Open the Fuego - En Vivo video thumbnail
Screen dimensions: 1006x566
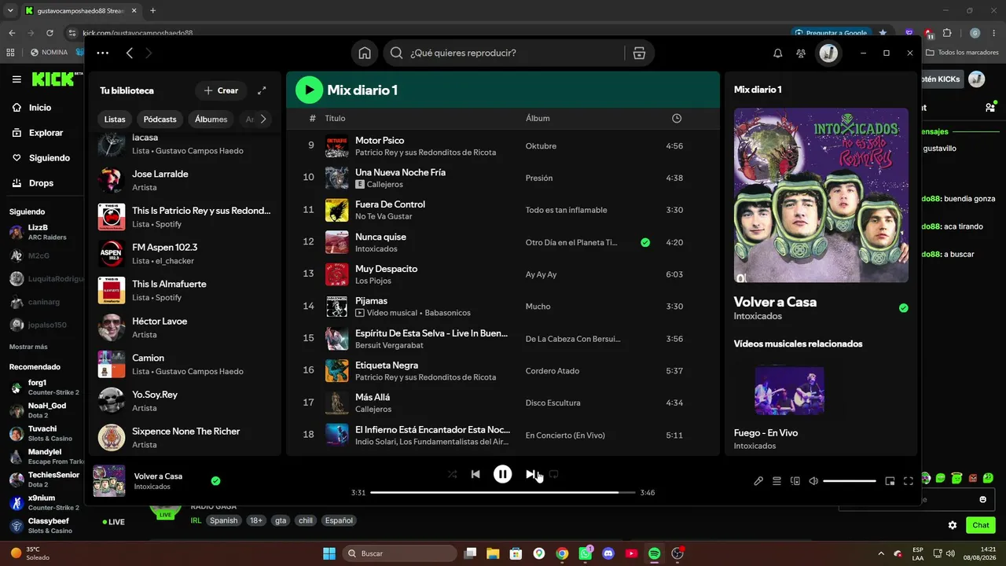tap(789, 391)
